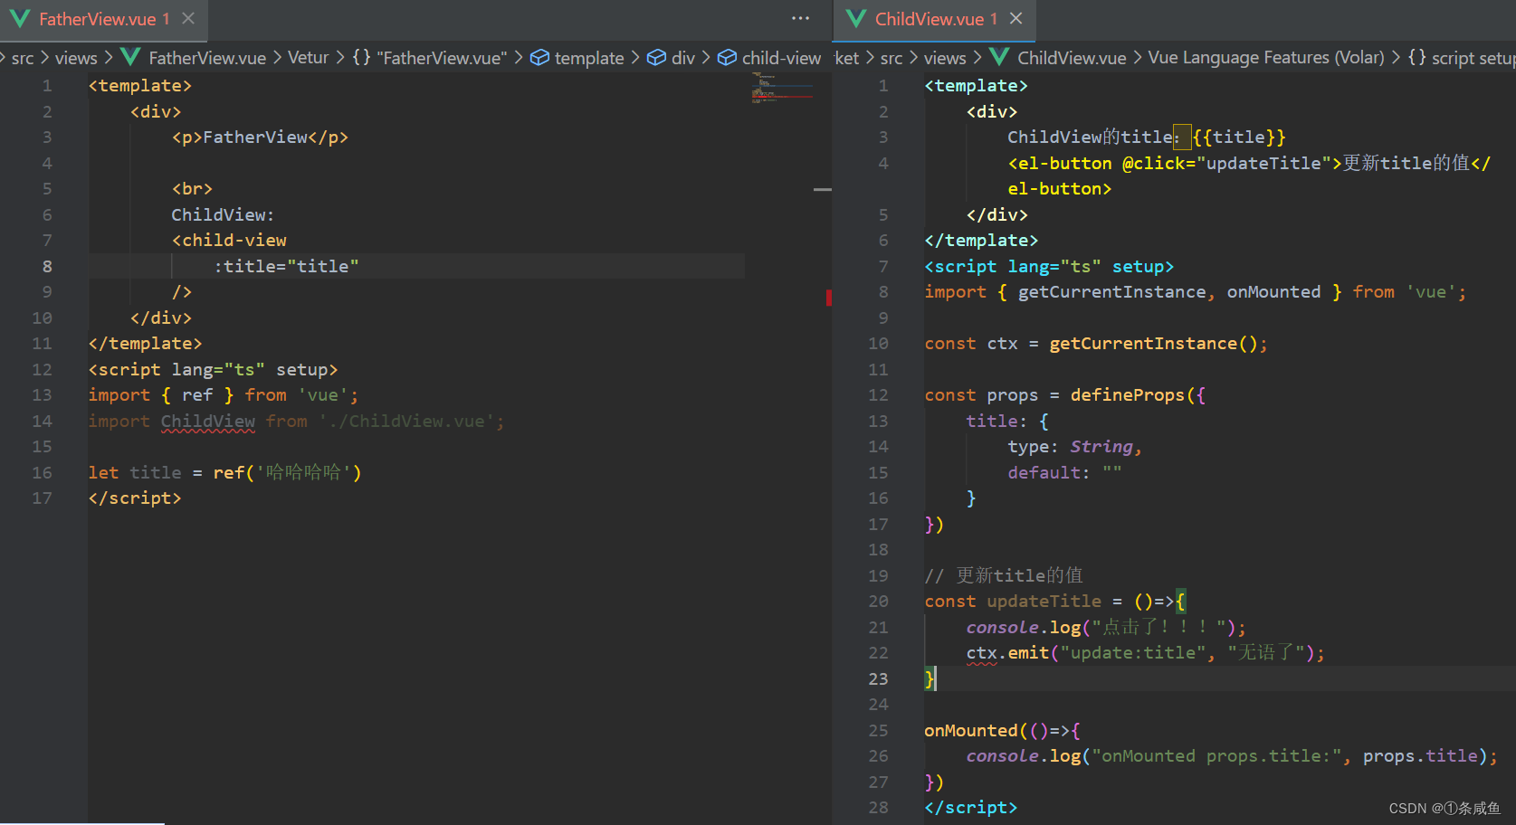Click line number 8 in left editor
1516x825 pixels.
click(x=47, y=266)
